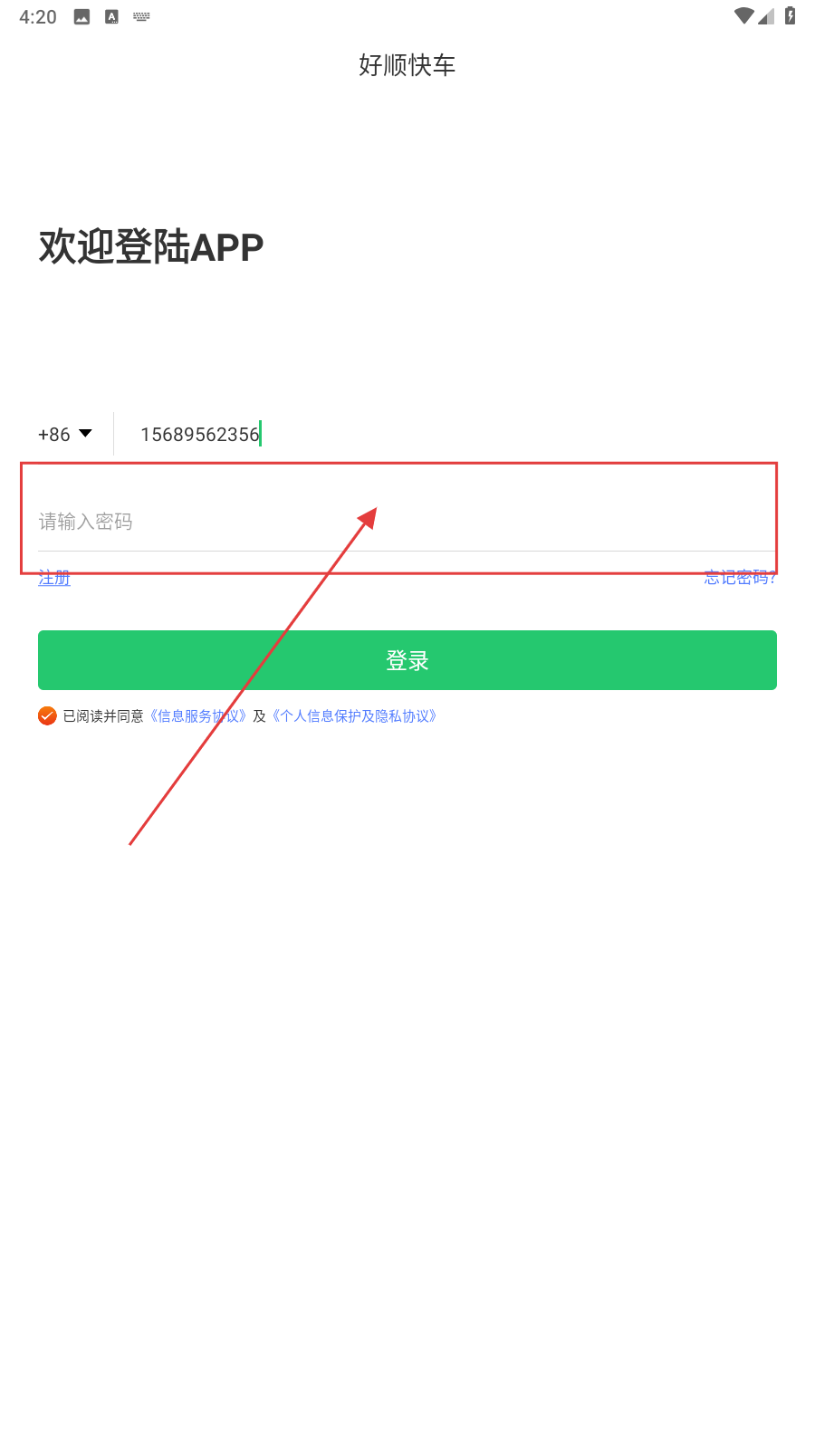
Task: Tap the image notification icon in status bar
Action: click(81, 16)
